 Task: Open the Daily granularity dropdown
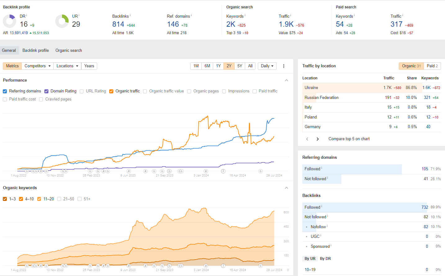point(267,66)
